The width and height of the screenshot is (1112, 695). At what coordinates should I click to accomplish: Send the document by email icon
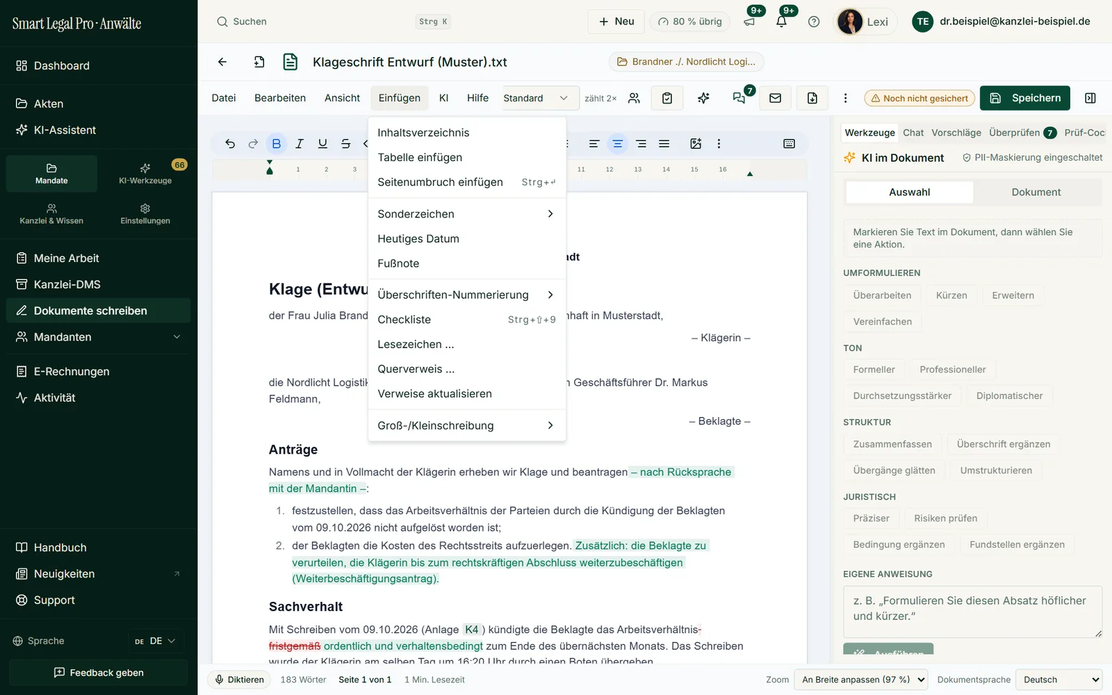pos(776,98)
